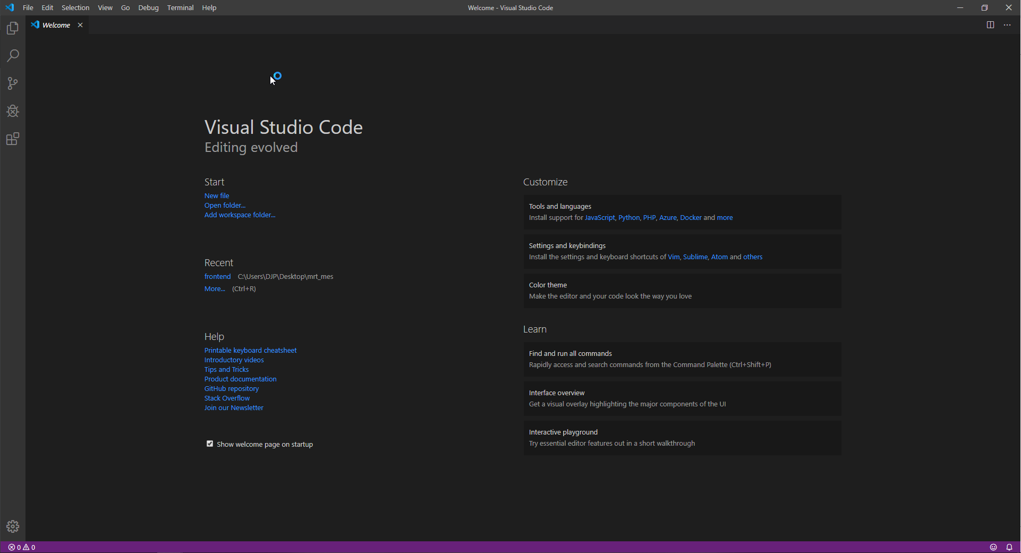
Task: Open the notifications bell
Action: pos(1009,547)
